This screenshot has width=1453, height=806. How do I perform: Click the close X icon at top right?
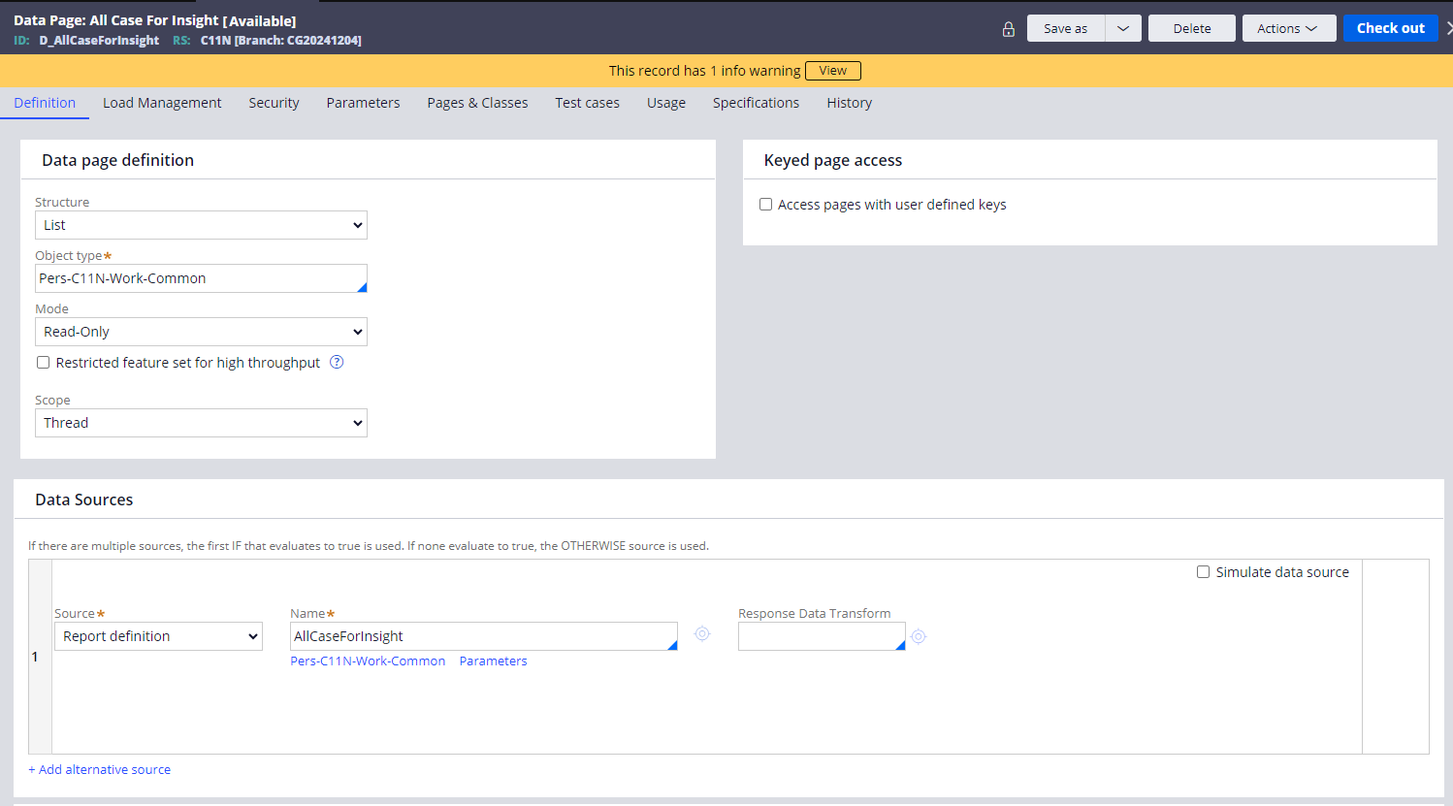click(1448, 28)
